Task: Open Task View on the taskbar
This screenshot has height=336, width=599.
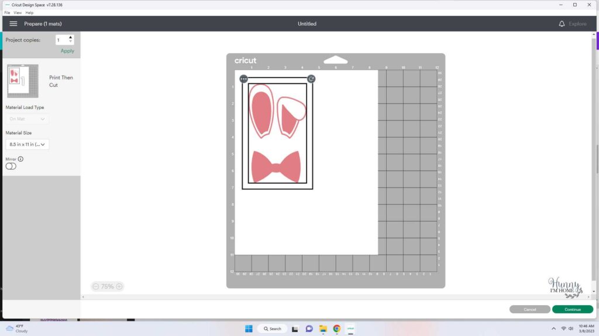Action: coord(295,329)
